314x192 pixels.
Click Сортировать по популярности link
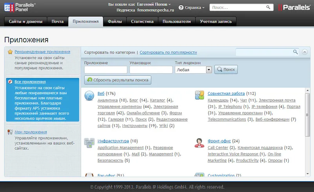click(168, 53)
